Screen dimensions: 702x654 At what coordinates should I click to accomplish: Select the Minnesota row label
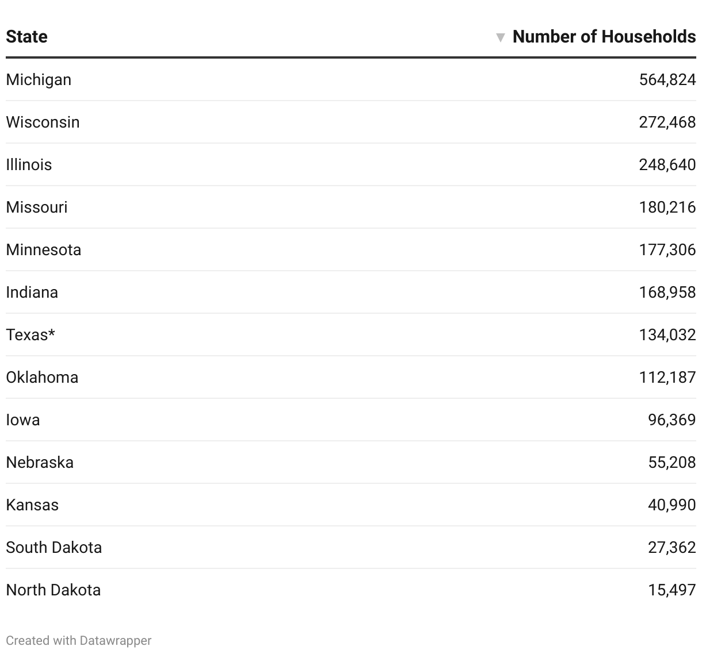point(43,249)
